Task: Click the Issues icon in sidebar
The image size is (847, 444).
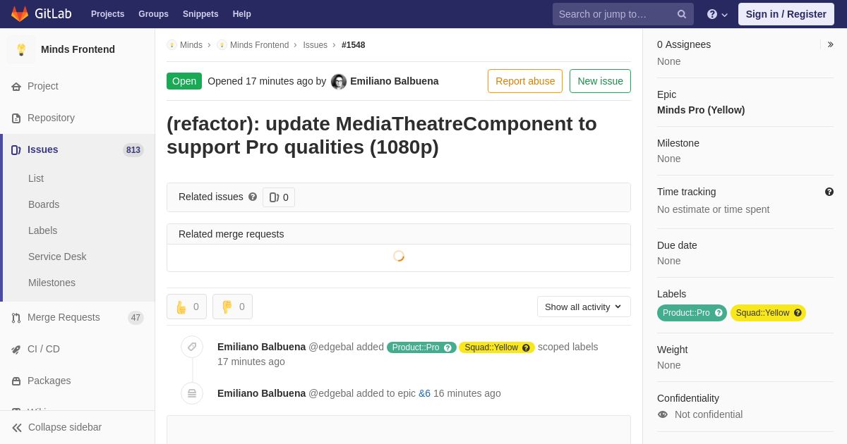Action: (16, 149)
